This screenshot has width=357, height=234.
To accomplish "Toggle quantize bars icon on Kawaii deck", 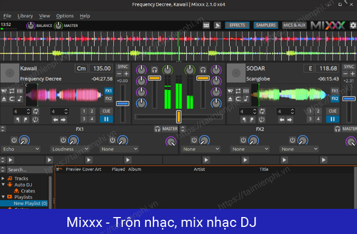I will [20, 91].
